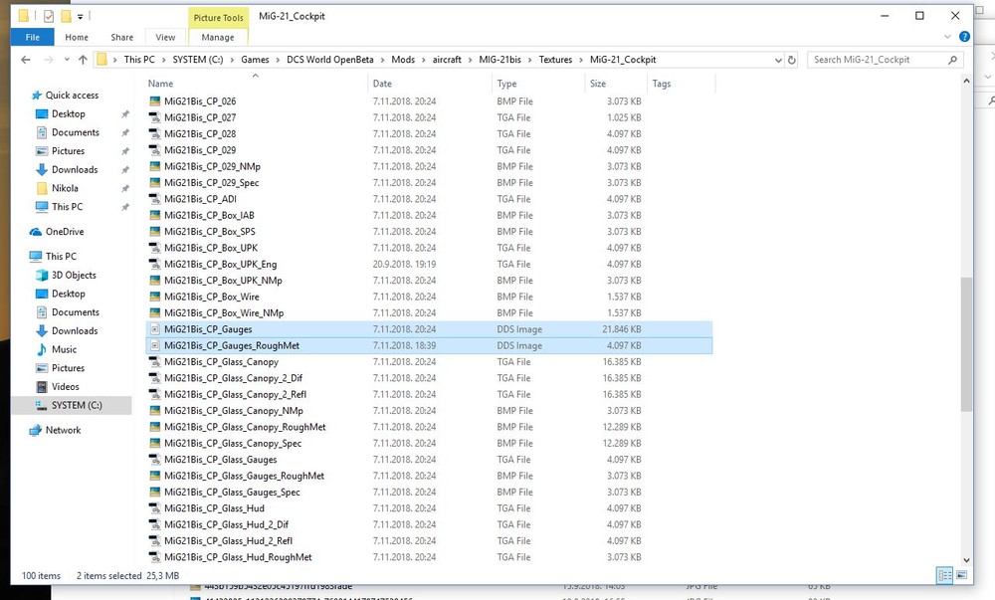995x600 pixels.
Task: Open the Music folder in sidebar
Action: (64, 349)
